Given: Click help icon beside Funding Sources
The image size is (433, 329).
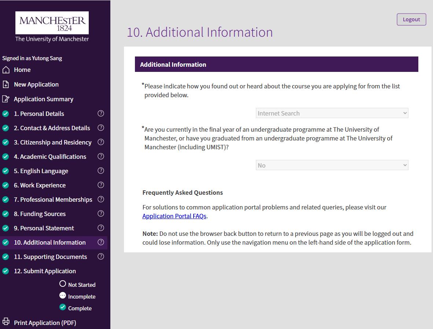Looking at the screenshot, I should coord(101,214).
